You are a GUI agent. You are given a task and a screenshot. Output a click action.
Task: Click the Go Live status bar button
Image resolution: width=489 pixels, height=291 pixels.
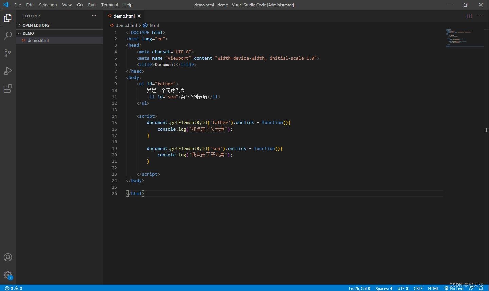point(454,288)
